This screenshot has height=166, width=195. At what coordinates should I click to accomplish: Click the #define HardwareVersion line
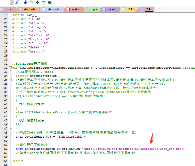tap(38, 76)
